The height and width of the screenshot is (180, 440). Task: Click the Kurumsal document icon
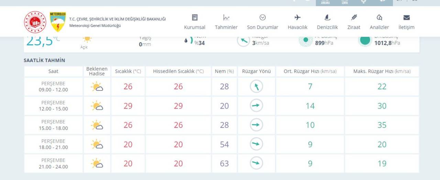point(195,18)
